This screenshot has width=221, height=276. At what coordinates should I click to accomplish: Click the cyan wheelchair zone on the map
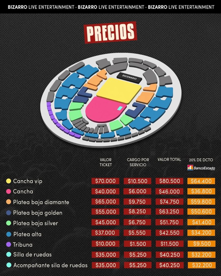coord(120,108)
